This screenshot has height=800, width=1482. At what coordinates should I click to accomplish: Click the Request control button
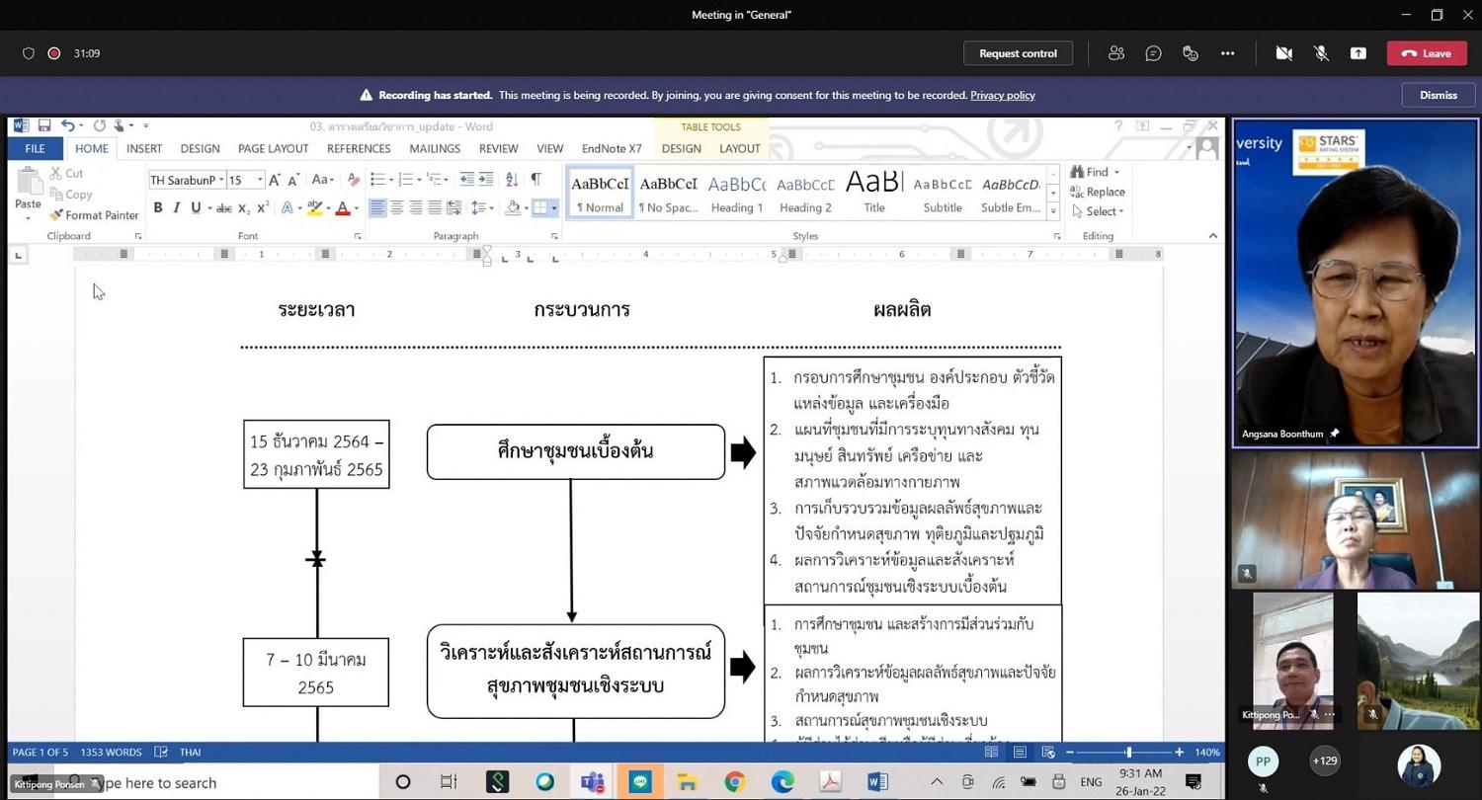pyautogui.click(x=1018, y=53)
